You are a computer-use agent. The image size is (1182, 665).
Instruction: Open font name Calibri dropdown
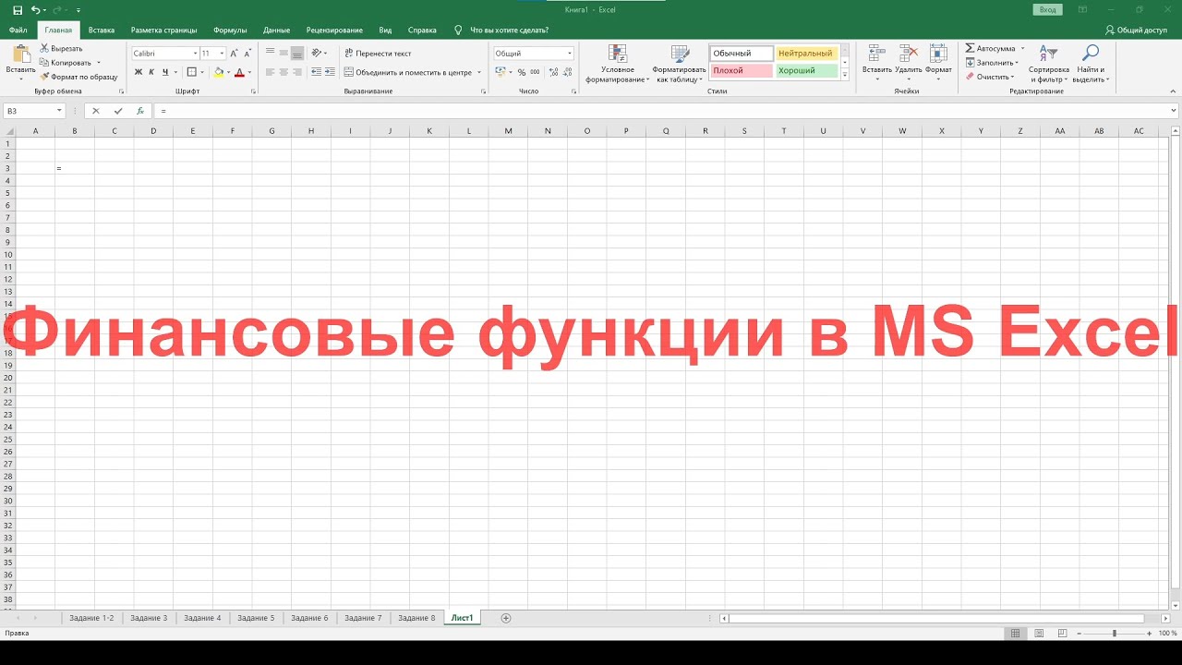195,54
